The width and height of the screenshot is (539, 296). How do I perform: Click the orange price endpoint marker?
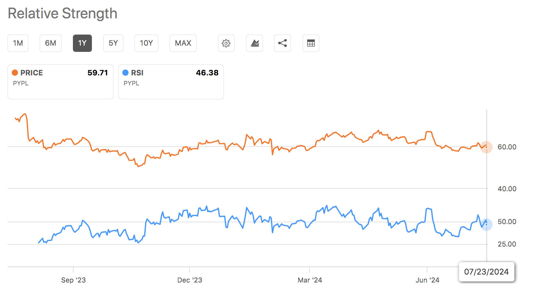[486, 147]
